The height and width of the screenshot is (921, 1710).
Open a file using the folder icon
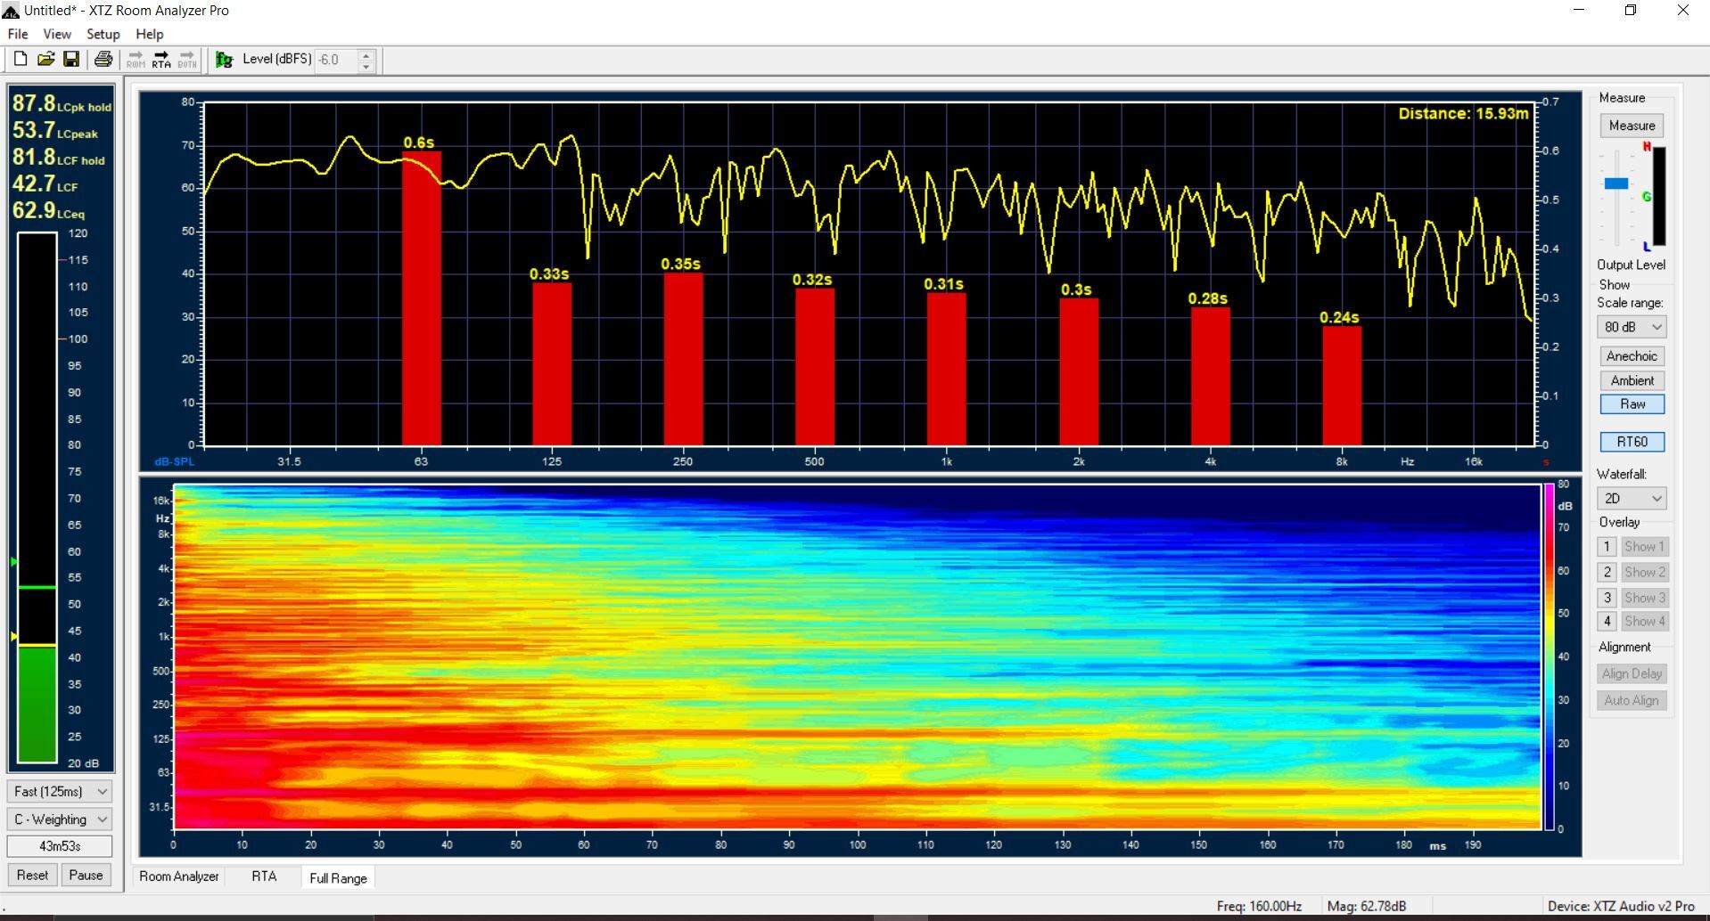45,60
